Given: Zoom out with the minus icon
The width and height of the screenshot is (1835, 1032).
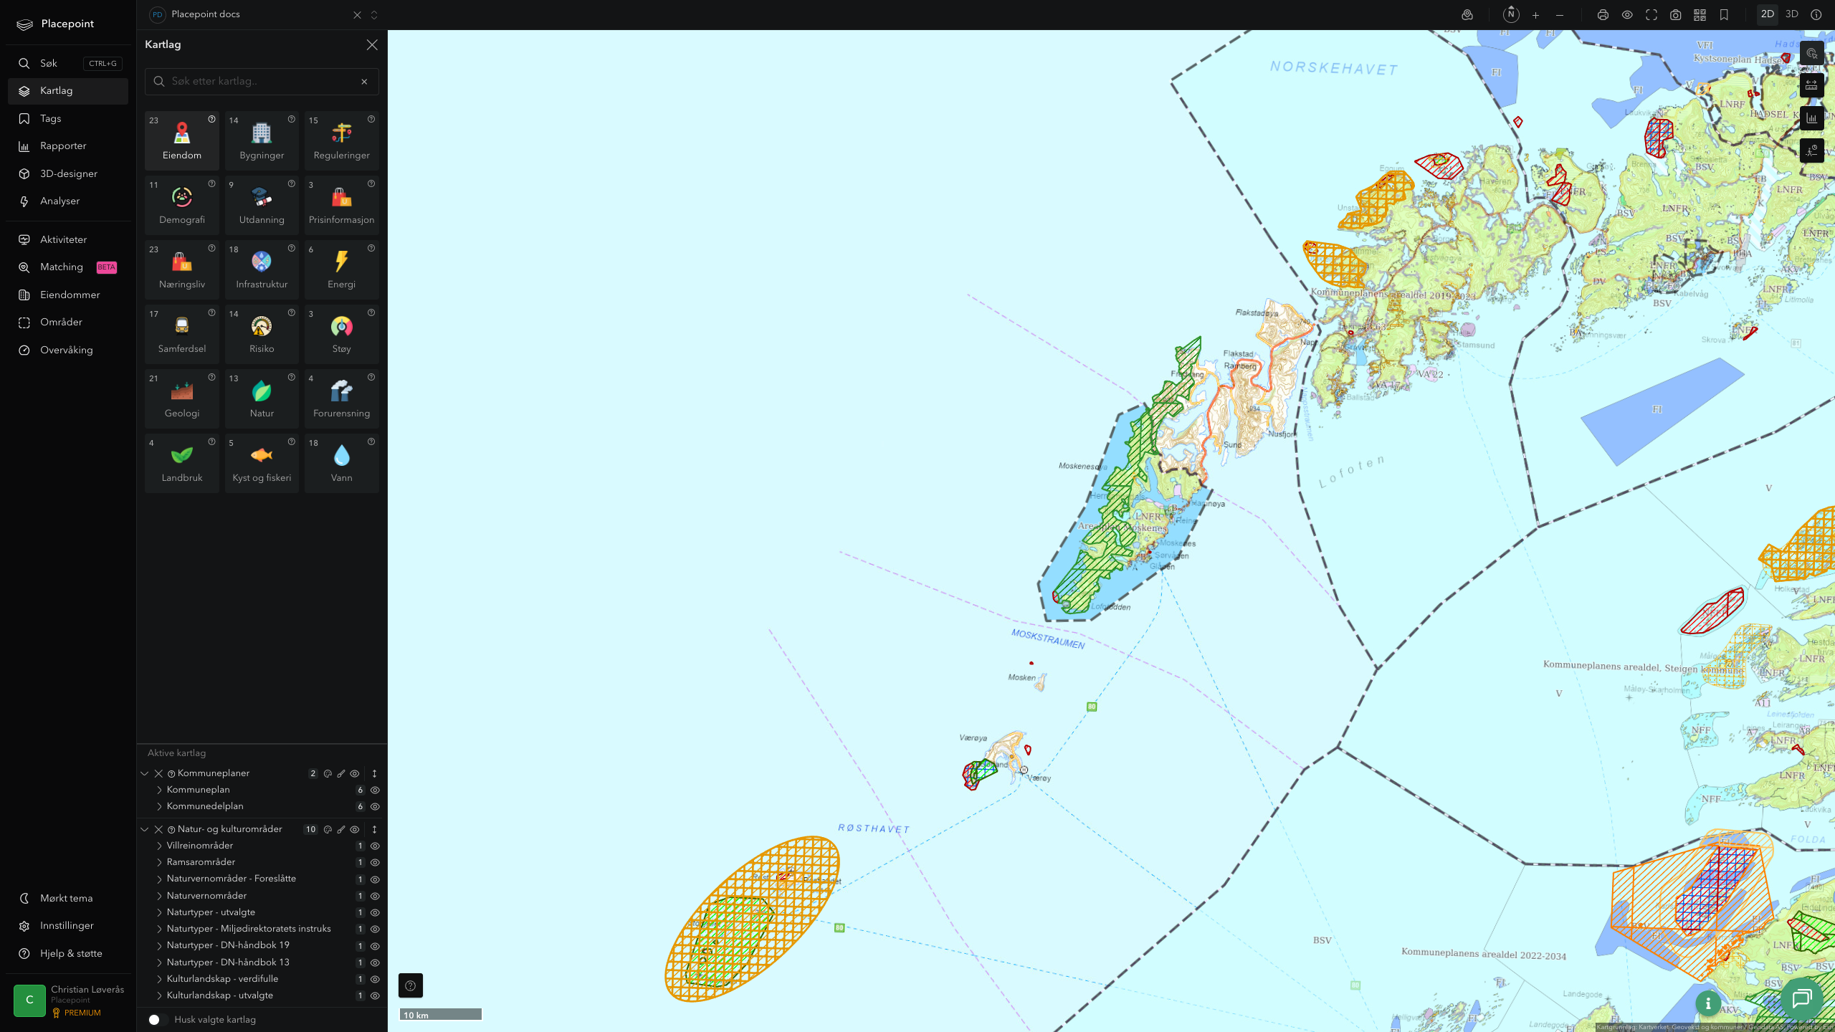Looking at the screenshot, I should point(1560,15).
